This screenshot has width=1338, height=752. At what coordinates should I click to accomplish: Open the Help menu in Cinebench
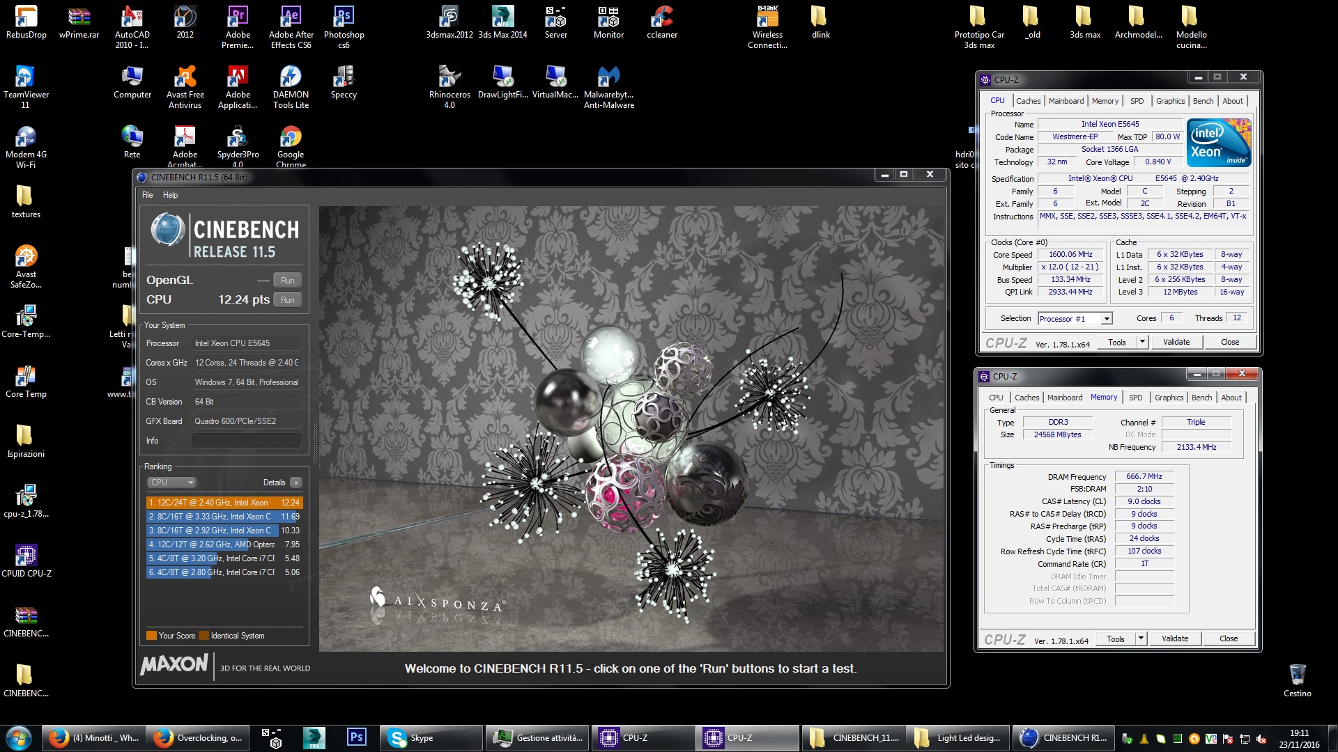(x=170, y=195)
